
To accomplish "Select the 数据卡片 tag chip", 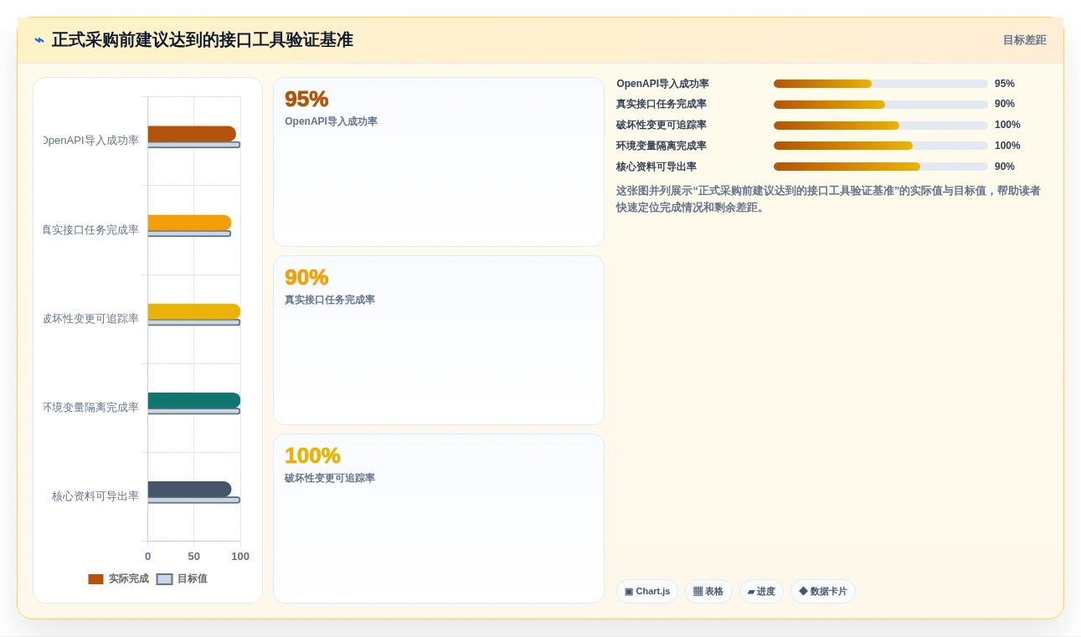I will pyautogui.click(x=823, y=592).
